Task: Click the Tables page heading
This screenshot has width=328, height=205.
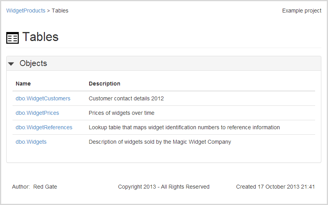Action: coord(40,37)
